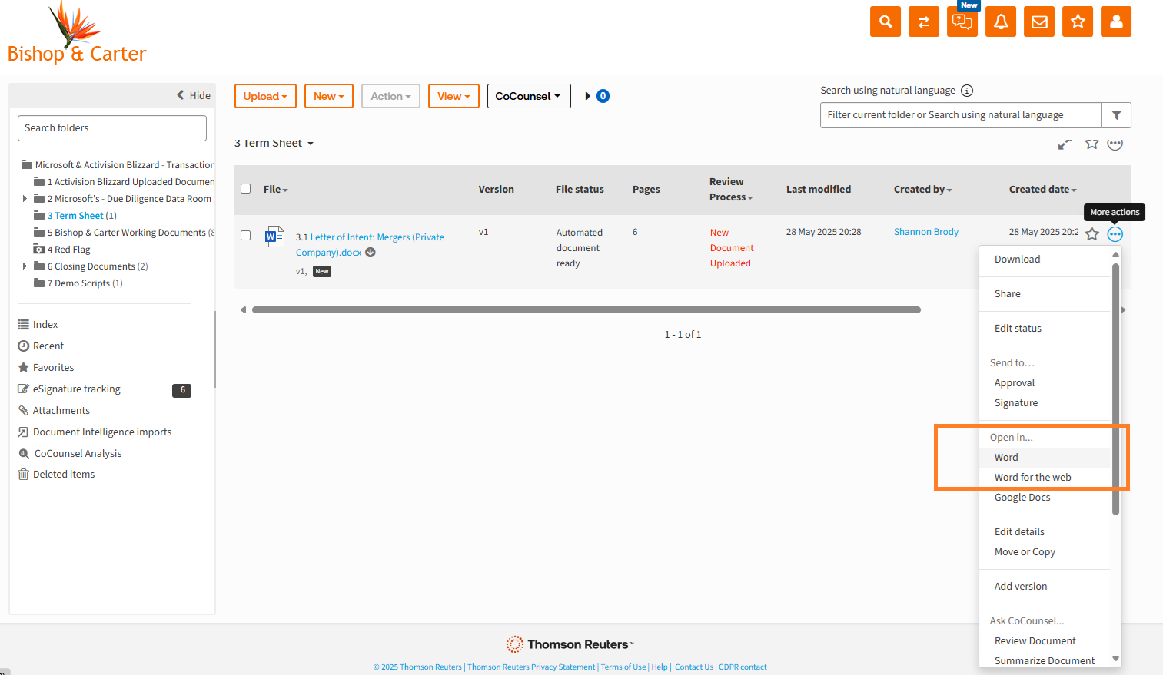Open the envelope mail icon
The height and width of the screenshot is (675, 1163).
(x=1039, y=22)
